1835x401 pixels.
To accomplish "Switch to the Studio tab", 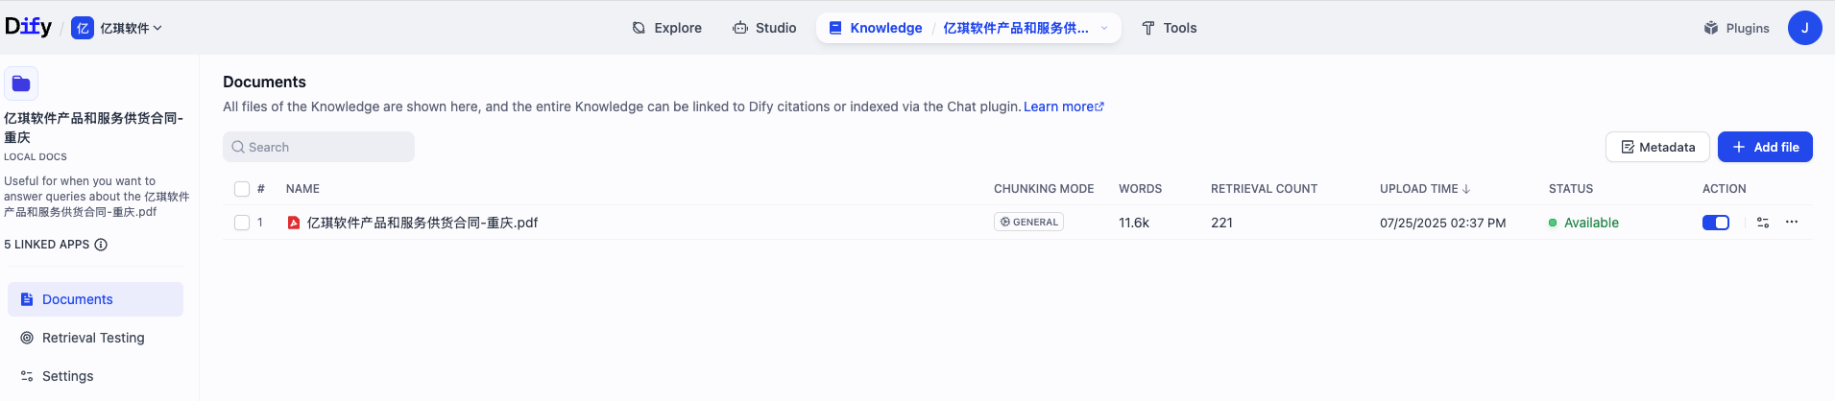I will (764, 28).
